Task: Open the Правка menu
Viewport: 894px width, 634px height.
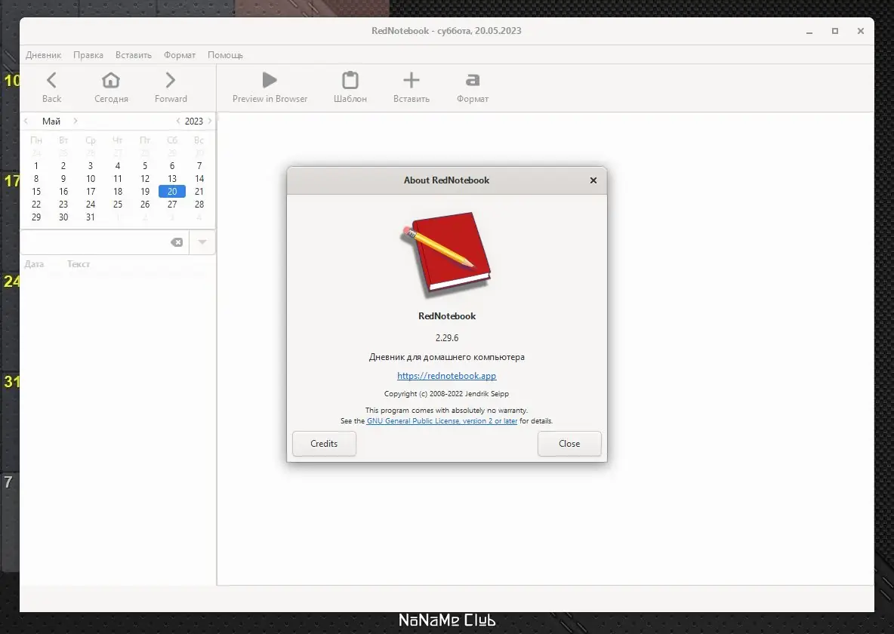Action: [x=88, y=55]
